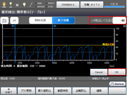Click the 100 % speed bar
The height and width of the screenshot is (95, 127).
click(114, 5)
